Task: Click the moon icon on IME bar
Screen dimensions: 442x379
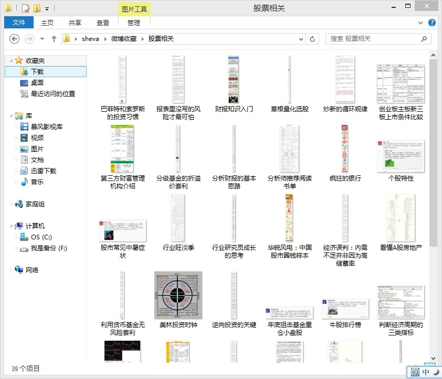Action: (x=436, y=372)
